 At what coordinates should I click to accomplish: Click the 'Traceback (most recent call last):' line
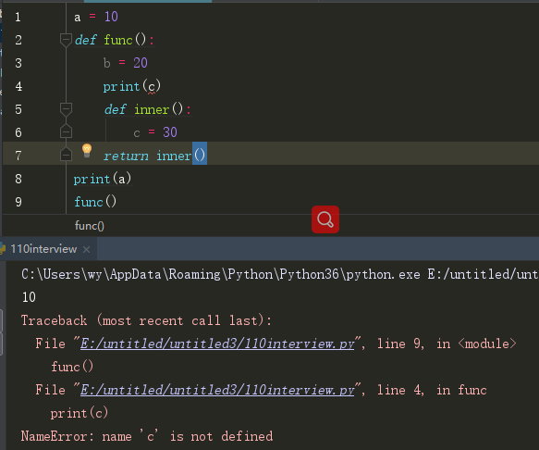point(146,320)
